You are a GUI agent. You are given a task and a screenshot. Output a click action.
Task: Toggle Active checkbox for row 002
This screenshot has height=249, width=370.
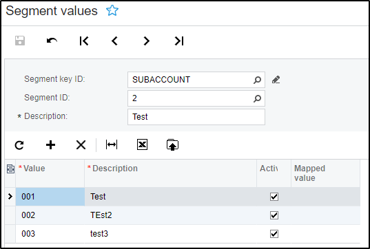coord(274,215)
